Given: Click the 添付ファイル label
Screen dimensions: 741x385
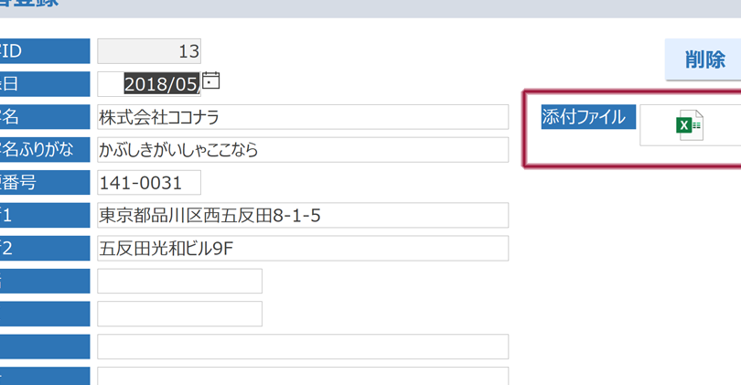Looking at the screenshot, I should coord(584,117).
